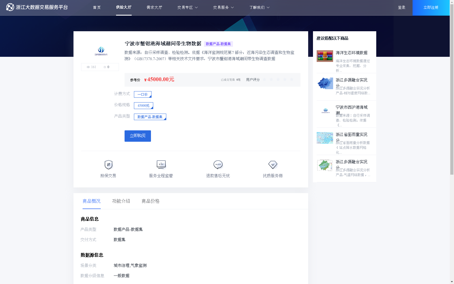Click the 已成交笔数 0笔 text

coord(231,80)
